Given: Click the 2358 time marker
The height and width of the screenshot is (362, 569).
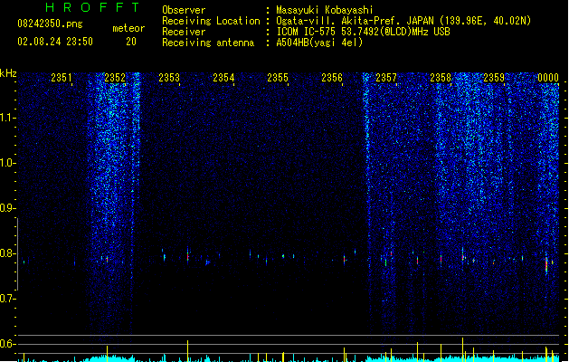Looking at the screenshot, I should pyautogui.click(x=441, y=78).
